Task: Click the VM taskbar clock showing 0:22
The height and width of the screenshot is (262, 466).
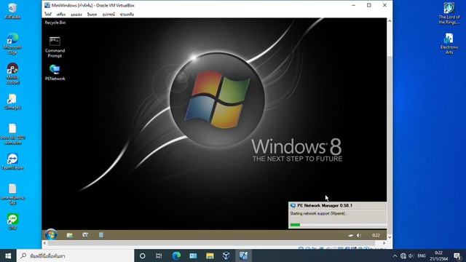Action: point(376,235)
